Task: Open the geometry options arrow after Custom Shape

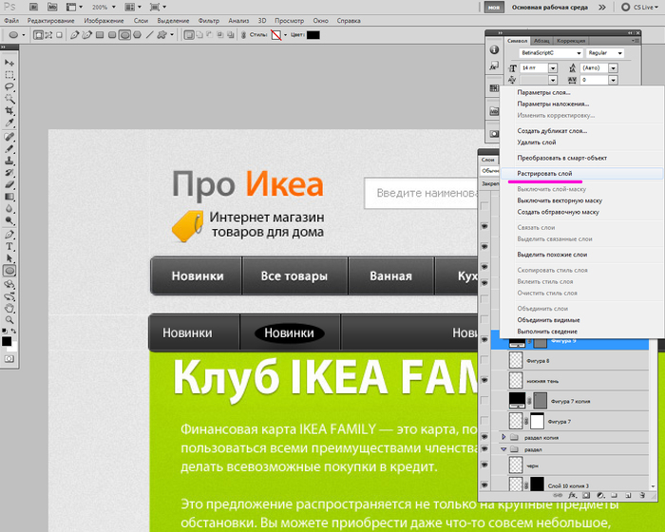Action: (172, 35)
